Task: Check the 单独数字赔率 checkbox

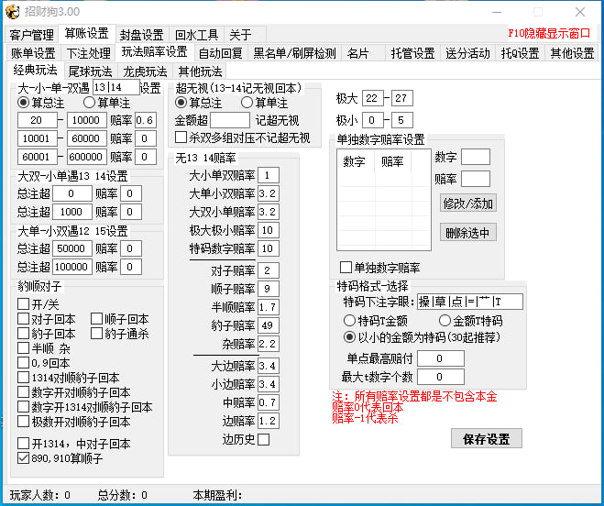Action: pos(346,268)
